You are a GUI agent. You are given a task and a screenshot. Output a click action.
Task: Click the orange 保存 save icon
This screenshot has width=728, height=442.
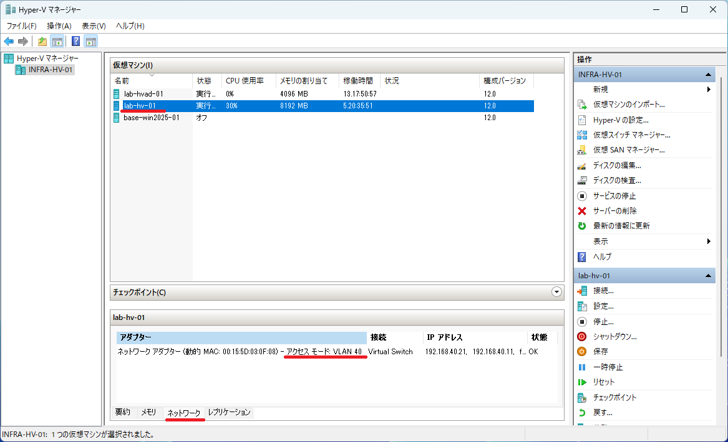pos(582,352)
